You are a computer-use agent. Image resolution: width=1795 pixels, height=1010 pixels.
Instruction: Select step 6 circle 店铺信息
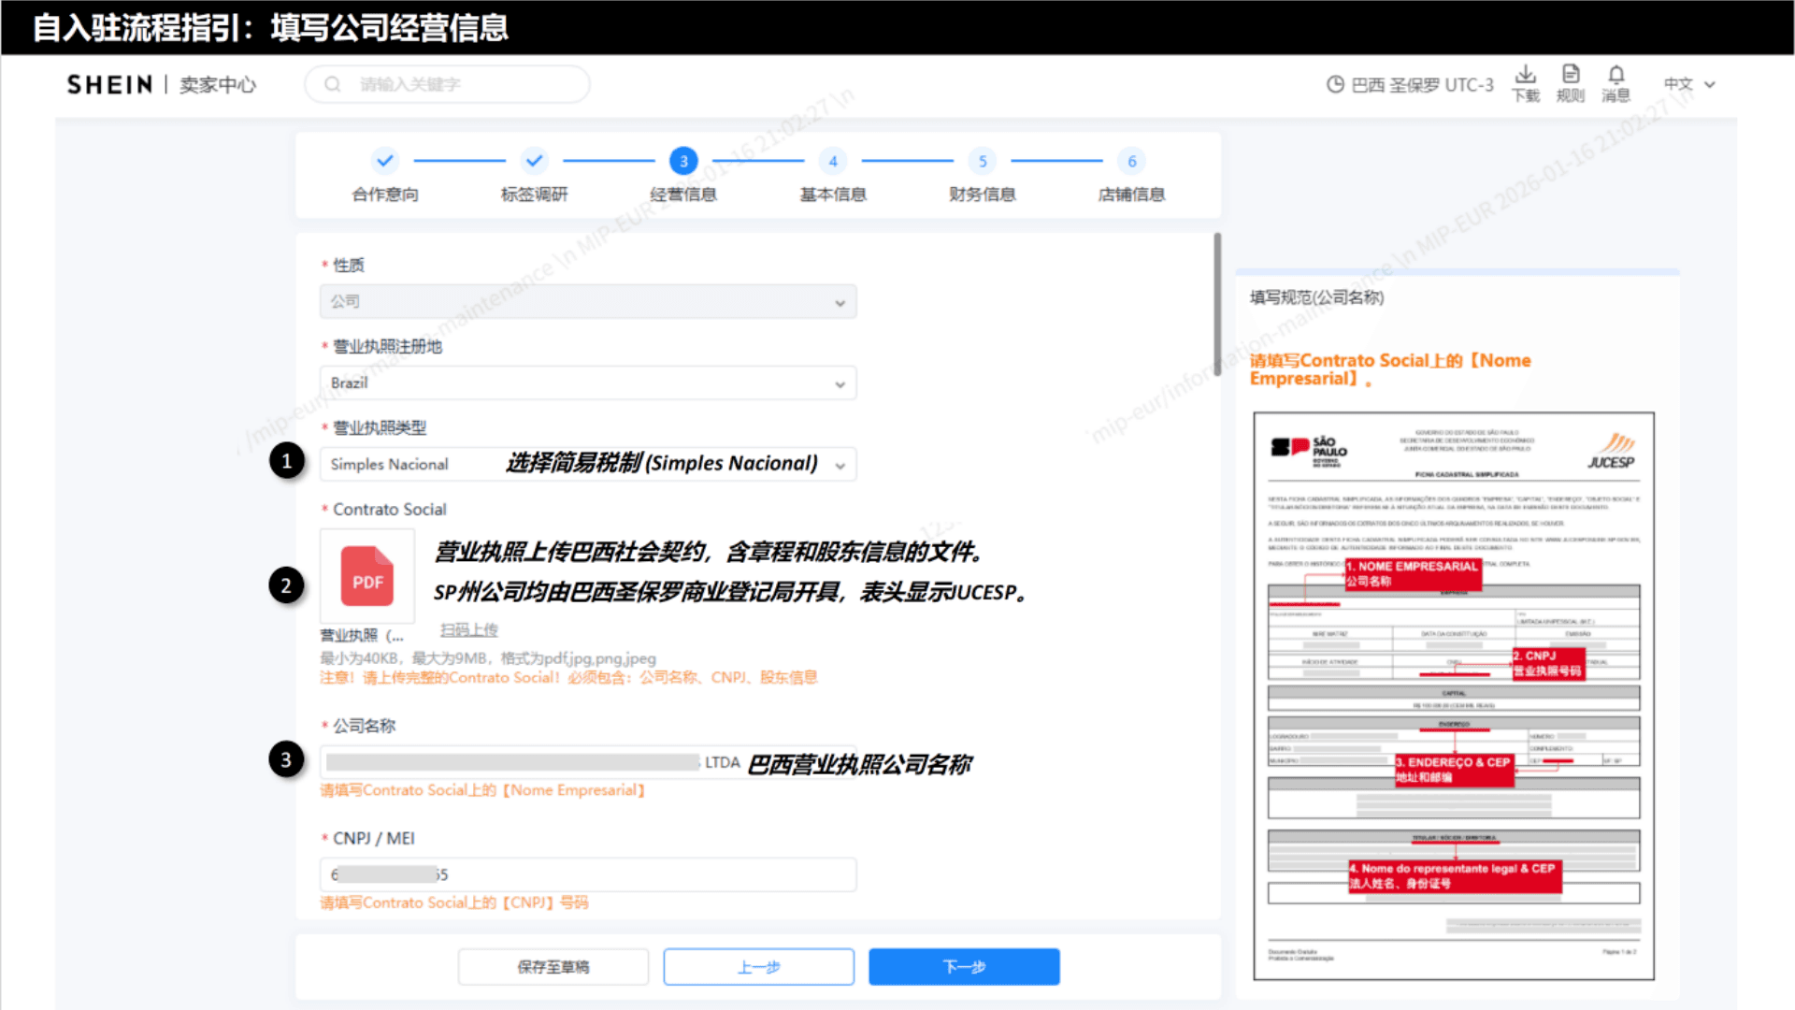tap(1132, 161)
